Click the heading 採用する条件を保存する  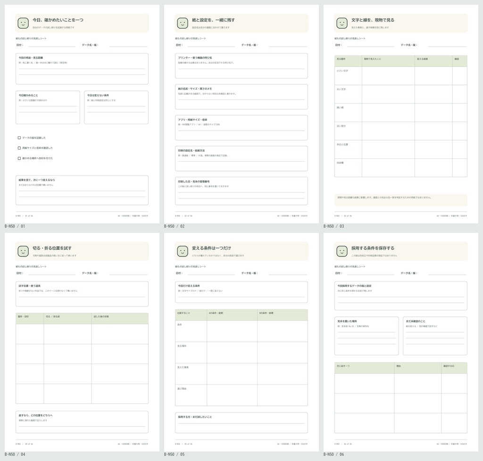[x=373, y=248]
